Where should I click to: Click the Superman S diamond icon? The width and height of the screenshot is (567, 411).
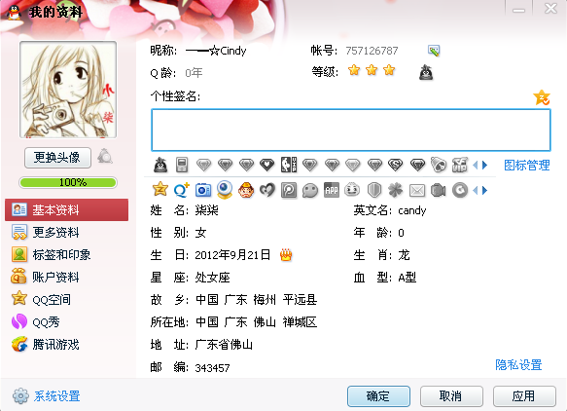[395, 166]
